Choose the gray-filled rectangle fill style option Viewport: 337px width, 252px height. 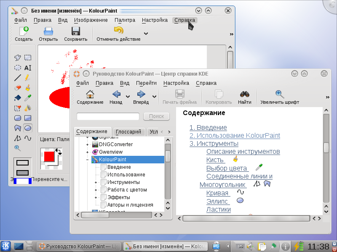[x=23, y=173]
